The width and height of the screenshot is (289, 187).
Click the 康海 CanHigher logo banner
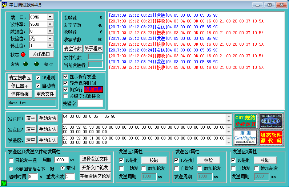click(245, 137)
